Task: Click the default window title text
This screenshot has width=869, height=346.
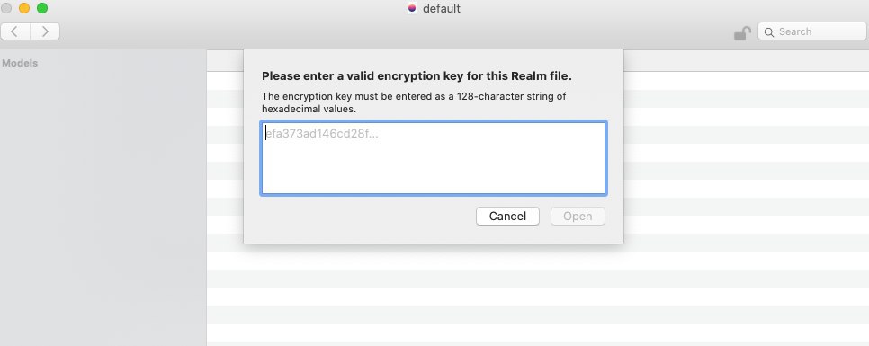Action: tap(441, 9)
